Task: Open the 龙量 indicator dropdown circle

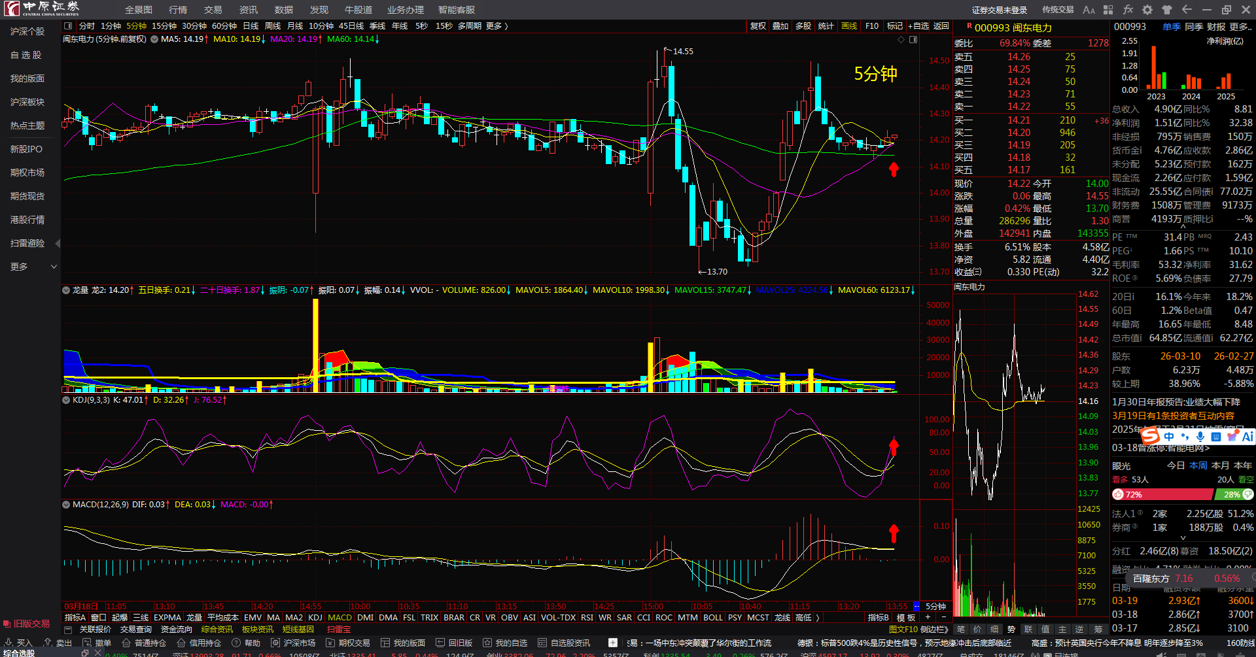Action: click(66, 290)
